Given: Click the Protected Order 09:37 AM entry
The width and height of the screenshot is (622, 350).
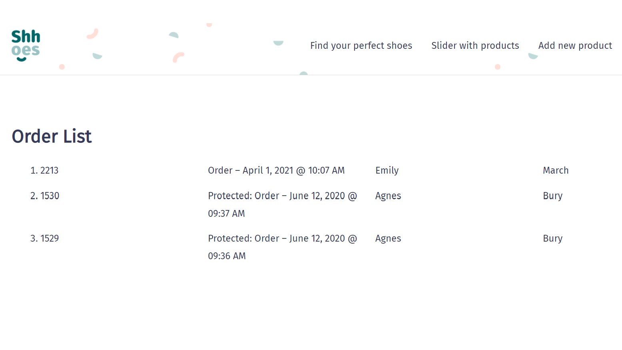Looking at the screenshot, I should (x=282, y=204).
